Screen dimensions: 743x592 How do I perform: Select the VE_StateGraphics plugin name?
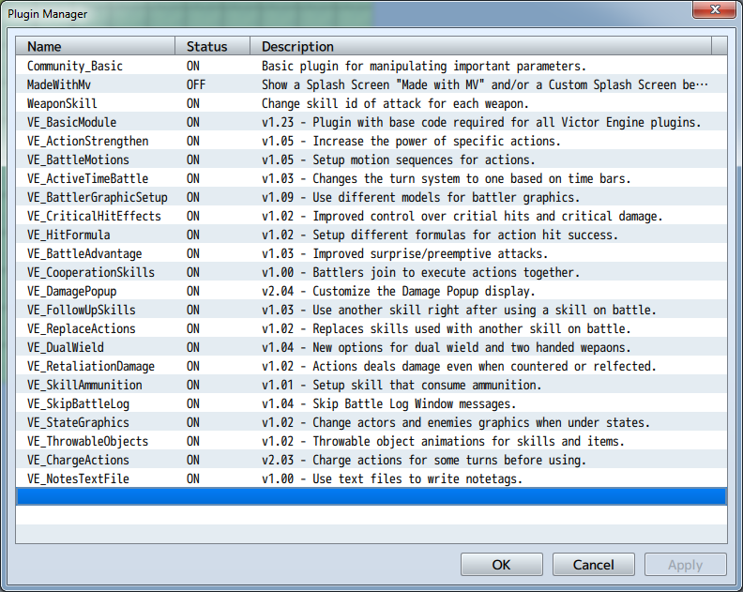78,423
